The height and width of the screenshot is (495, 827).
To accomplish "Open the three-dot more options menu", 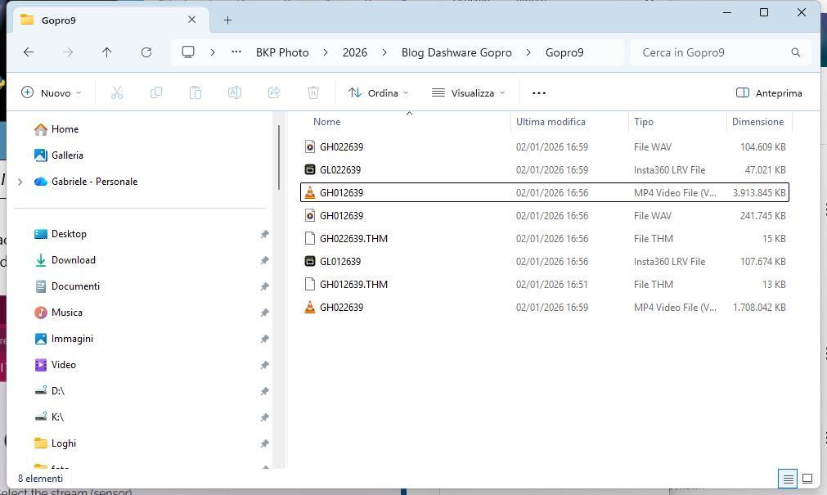I will point(538,93).
